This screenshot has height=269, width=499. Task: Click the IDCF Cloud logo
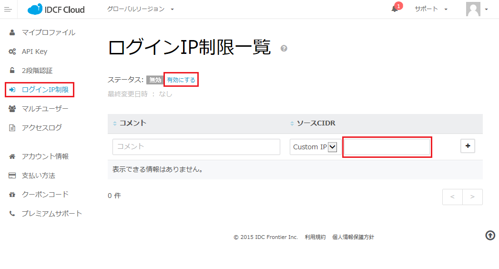coord(56,9)
